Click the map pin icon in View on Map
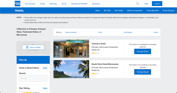Viewport: 177px width, 93px height. click(x=27, y=47)
